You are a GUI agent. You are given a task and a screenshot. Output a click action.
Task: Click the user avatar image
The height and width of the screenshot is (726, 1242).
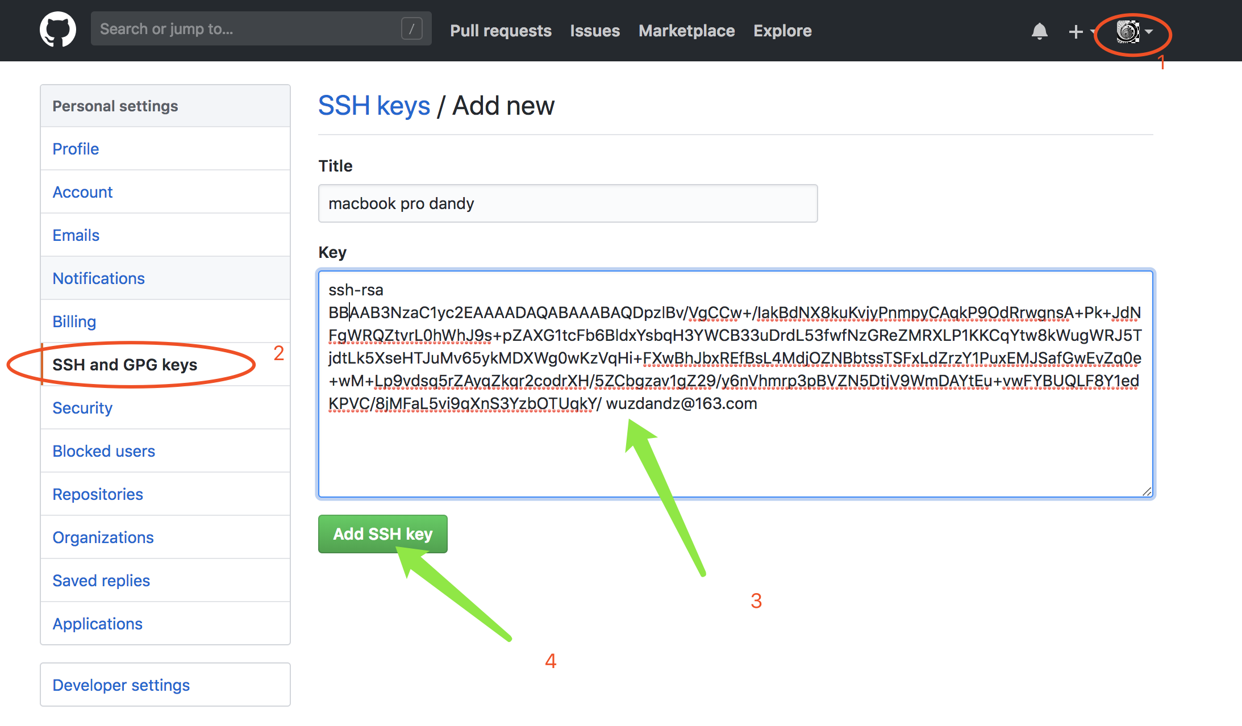coord(1127,31)
